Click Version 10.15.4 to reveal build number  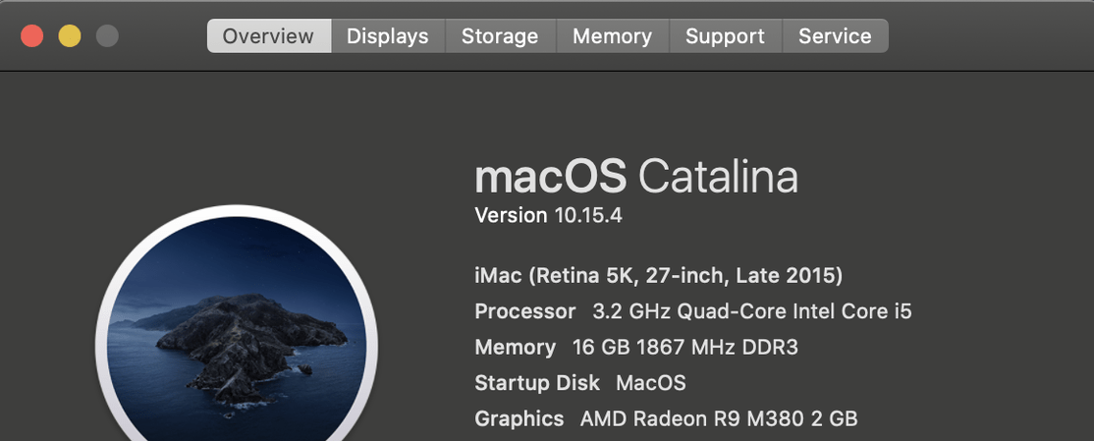(x=548, y=215)
